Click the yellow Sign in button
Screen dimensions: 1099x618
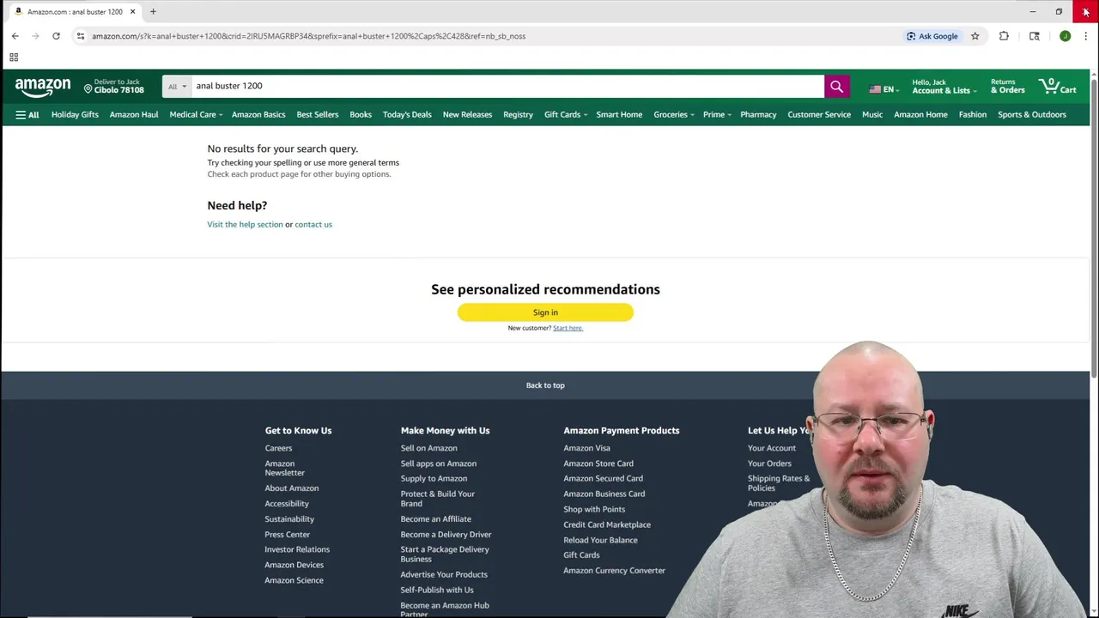click(545, 312)
